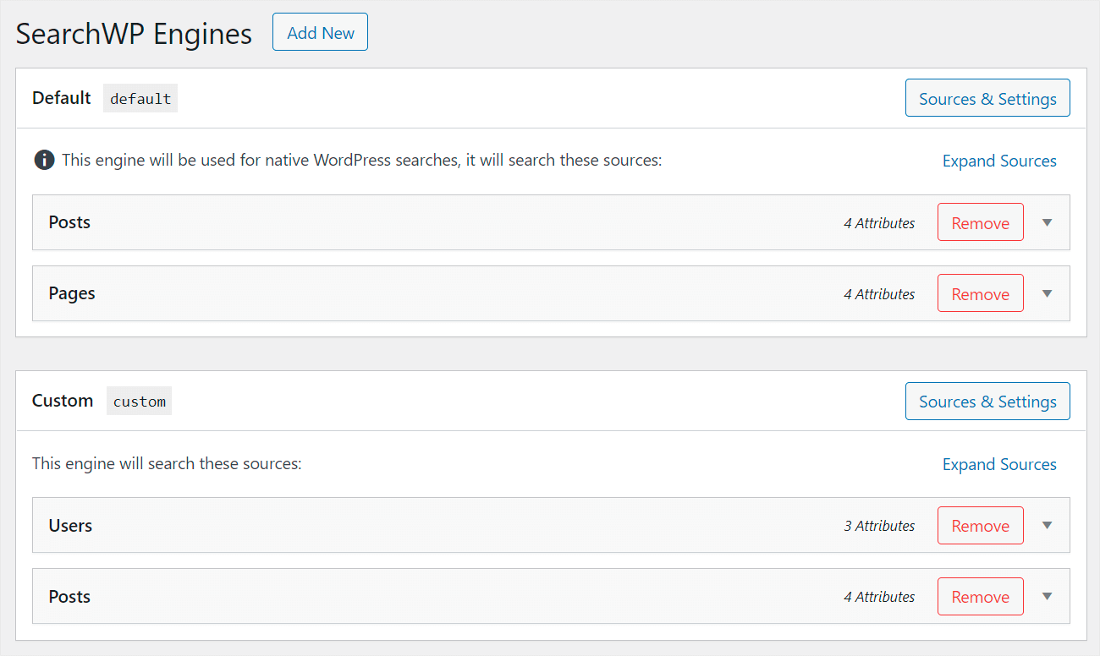Click Posts source name in Default engine
The image size is (1100, 656).
(69, 221)
